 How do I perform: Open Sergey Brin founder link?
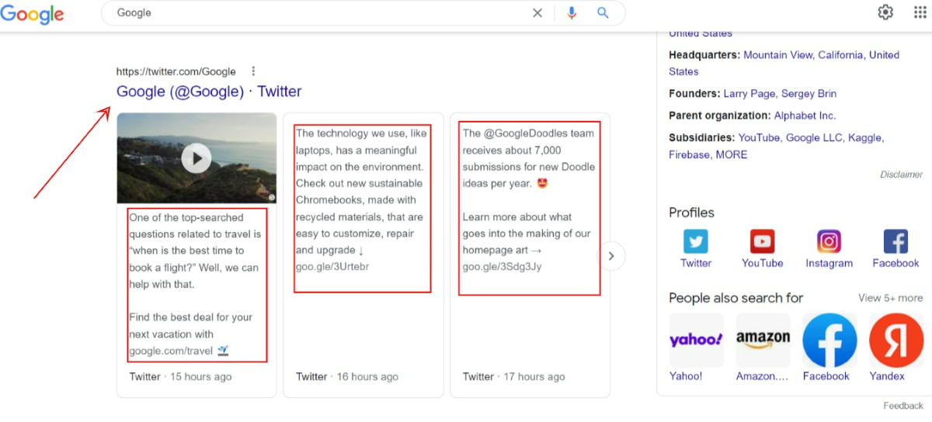click(809, 94)
